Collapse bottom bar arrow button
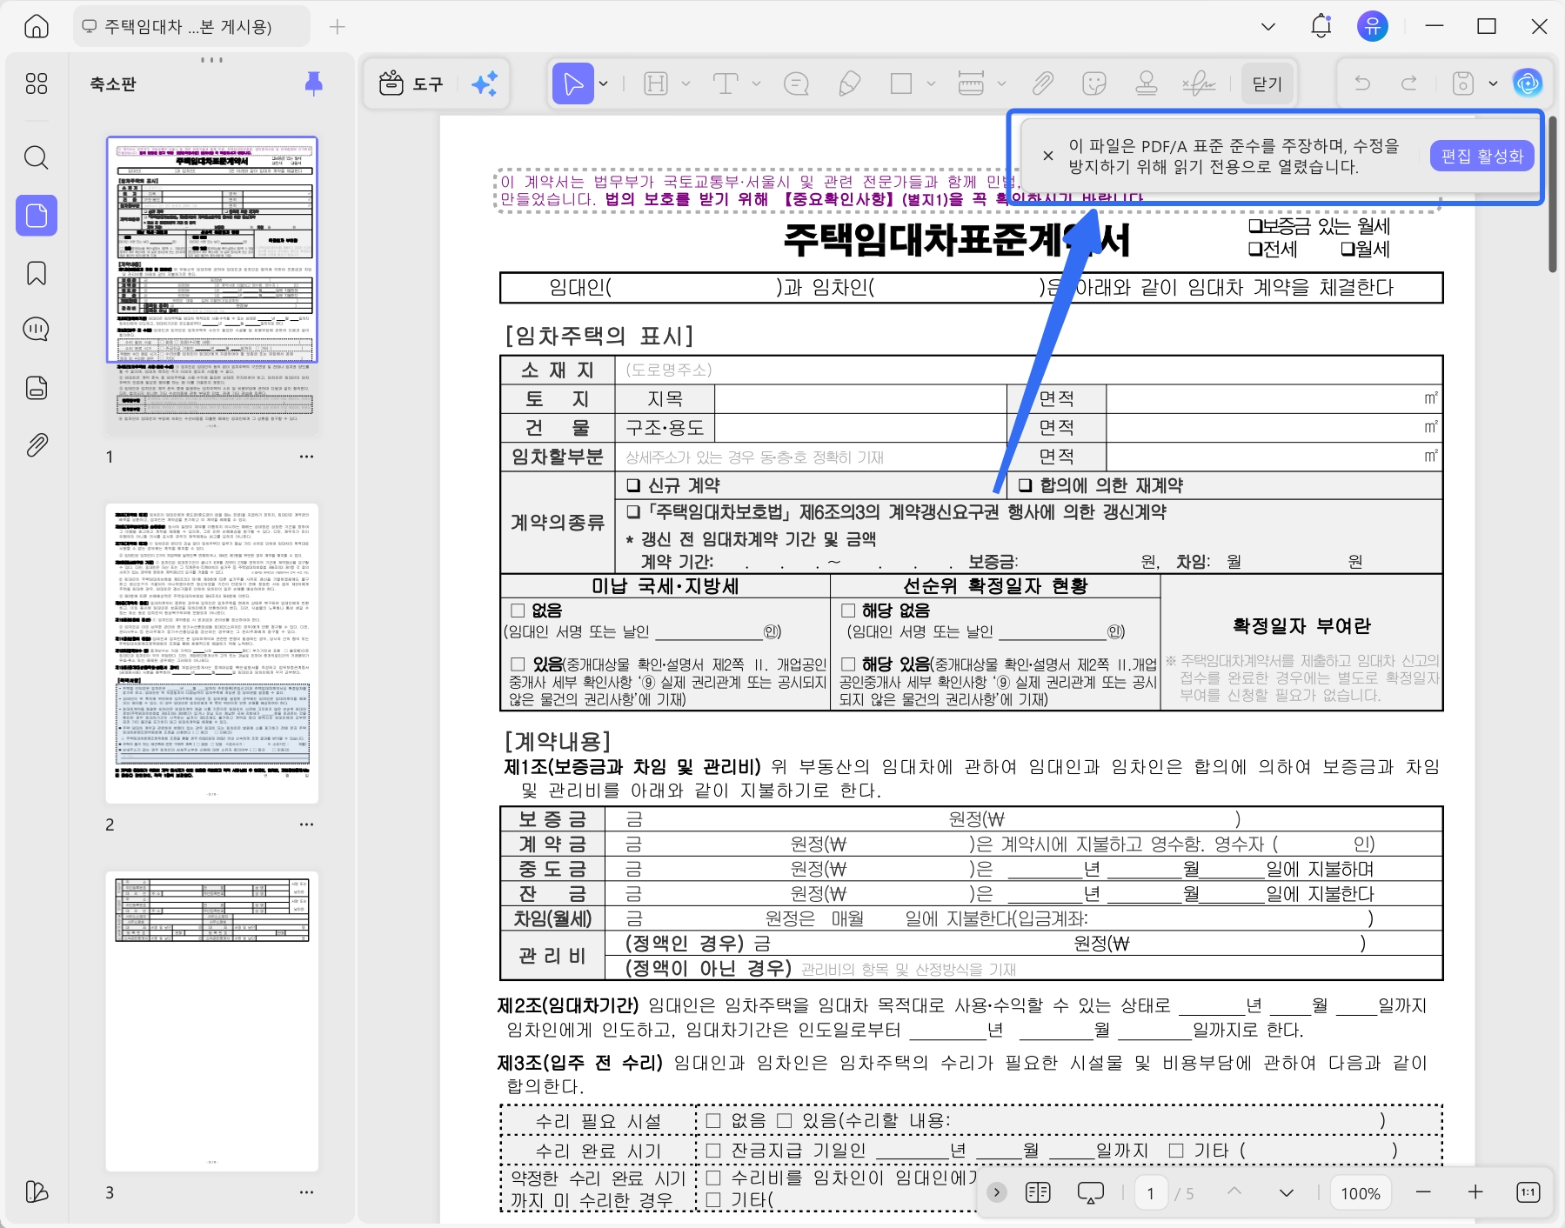Image resolution: width=1565 pixels, height=1228 pixels. (997, 1192)
